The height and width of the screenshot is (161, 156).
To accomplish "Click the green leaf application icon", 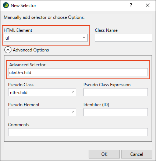I will [x=6, y=6].
